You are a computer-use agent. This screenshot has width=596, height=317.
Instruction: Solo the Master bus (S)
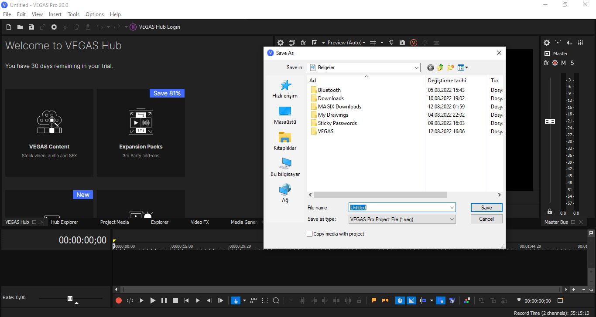(572, 63)
